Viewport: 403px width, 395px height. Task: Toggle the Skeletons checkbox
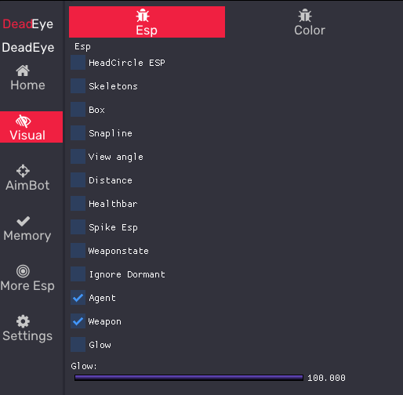(x=78, y=86)
